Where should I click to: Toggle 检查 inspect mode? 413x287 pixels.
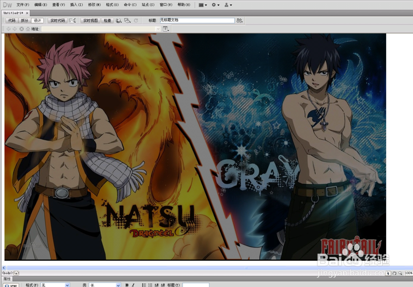tap(107, 21)
